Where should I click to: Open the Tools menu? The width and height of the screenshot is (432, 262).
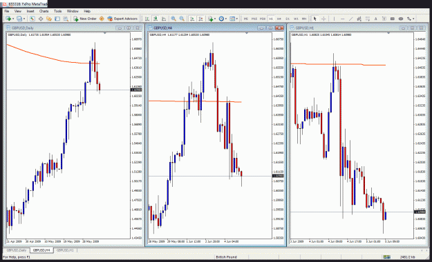point(57,11)
